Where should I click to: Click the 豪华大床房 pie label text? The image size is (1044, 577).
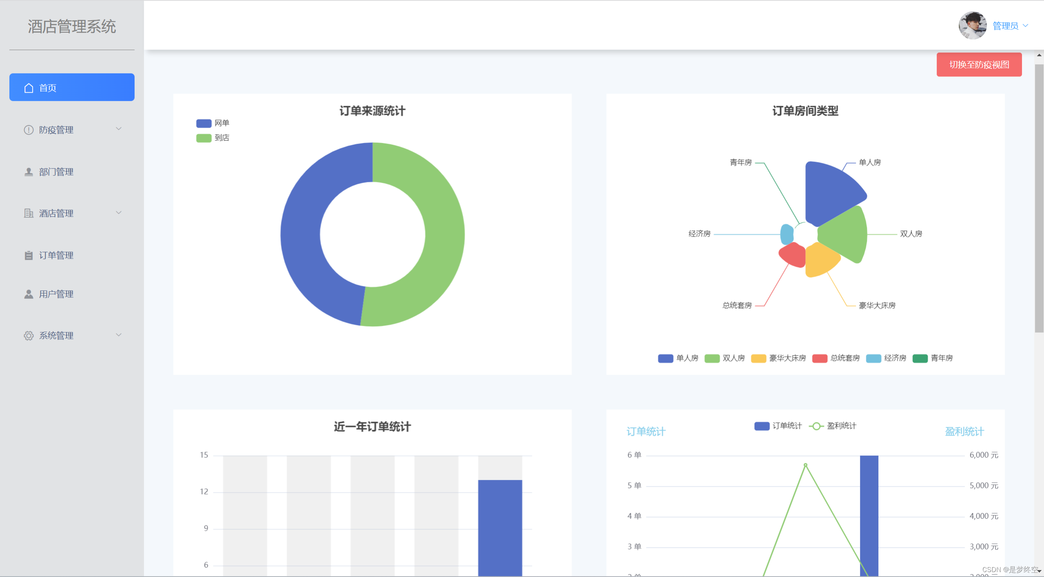pos(877,305)
